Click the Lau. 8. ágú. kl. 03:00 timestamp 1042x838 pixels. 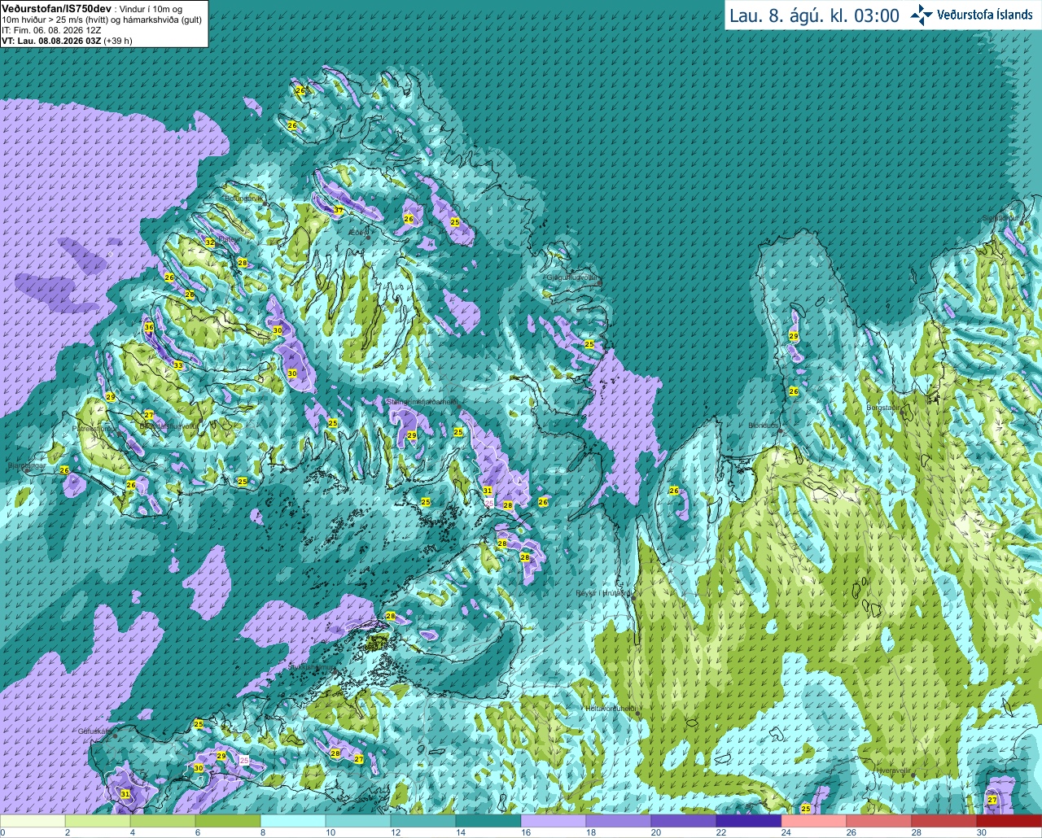click(x=814, y=15)
